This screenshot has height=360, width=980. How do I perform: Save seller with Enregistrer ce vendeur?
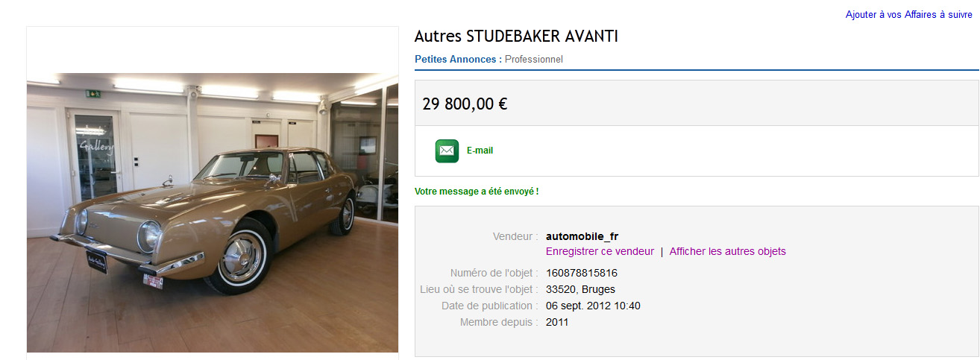[x=600, y=251]
